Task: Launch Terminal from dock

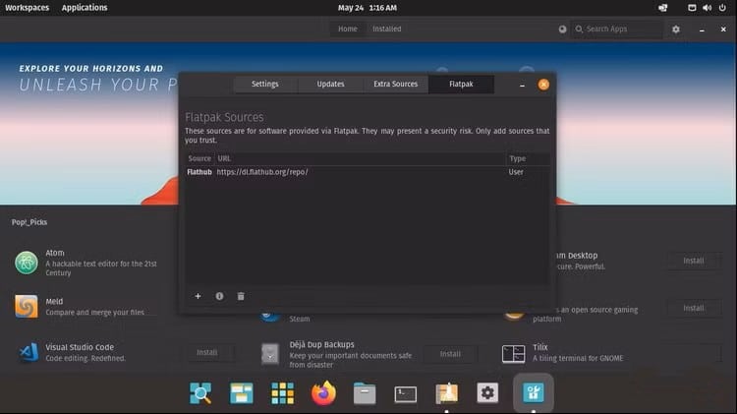Action: 405,394
